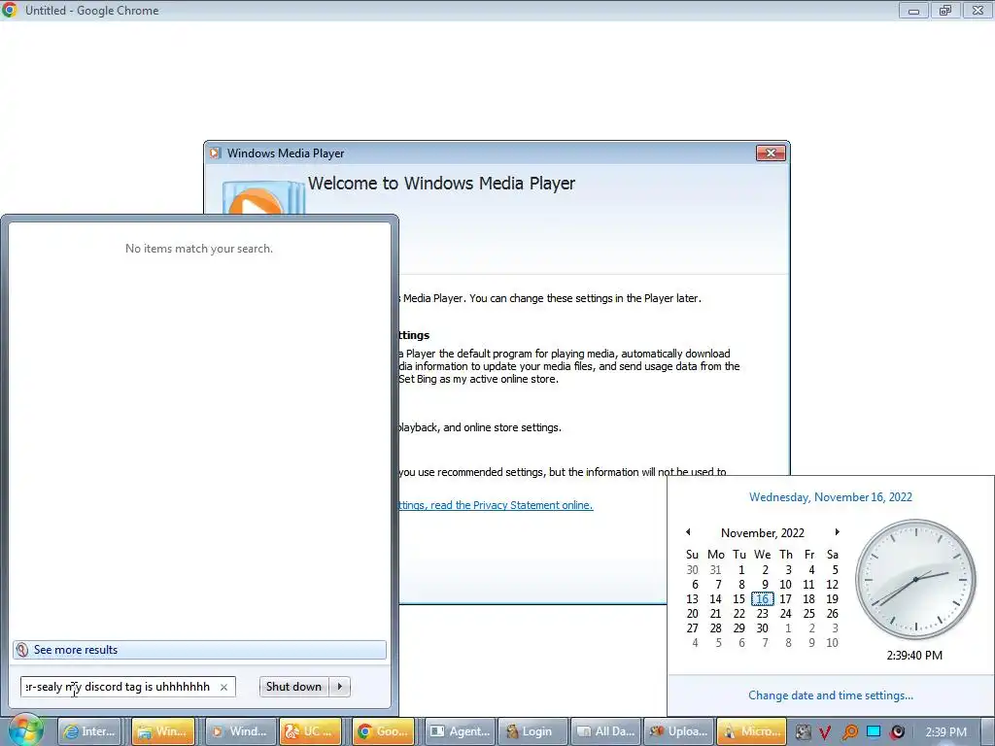
Task: Click the blue monitor tray icon
Action: (x=874, y=731)
